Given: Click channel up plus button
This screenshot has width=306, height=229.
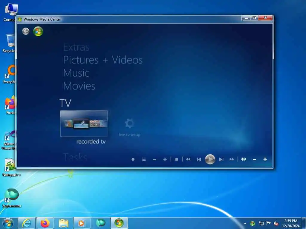Looking at the screenshot, I should [x=165, y=159].
